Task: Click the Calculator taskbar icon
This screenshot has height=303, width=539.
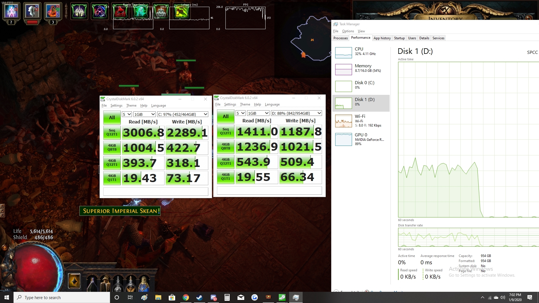Action: 227,297
